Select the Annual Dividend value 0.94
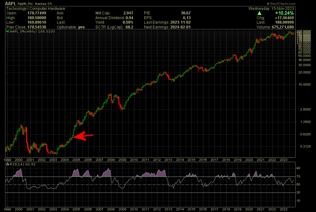 point(129,18)
